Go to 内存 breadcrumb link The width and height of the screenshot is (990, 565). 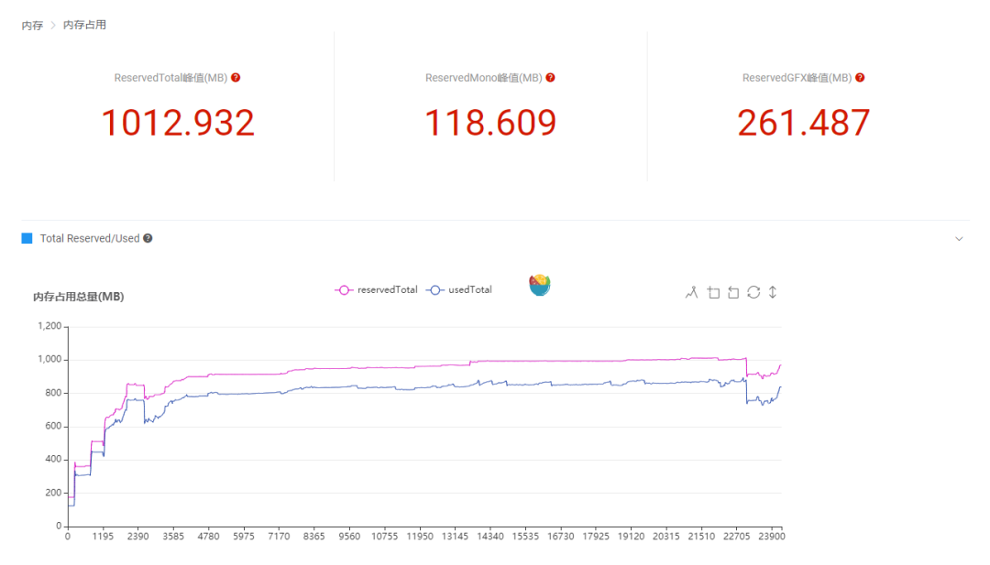click(x=32, y=26)
